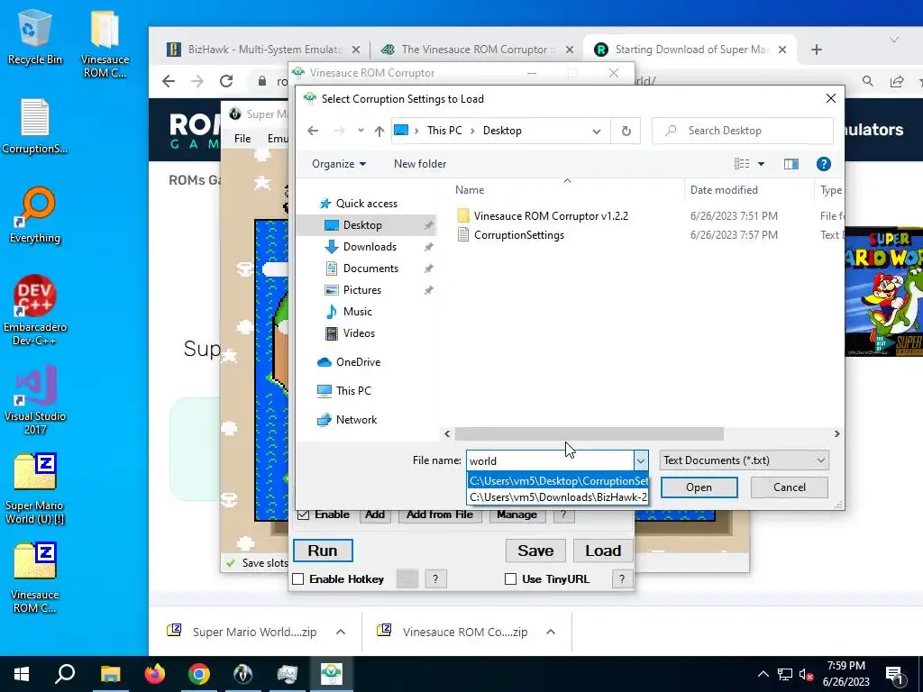Click the Chrome zoom magnifier icon
The image size is (923, 692).
click(868, 81)
